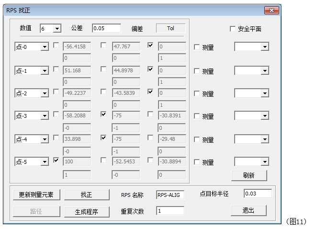Tick the checkbox beside -52.5453
This screenshot has width=315, height=229.
click(103, 160)
